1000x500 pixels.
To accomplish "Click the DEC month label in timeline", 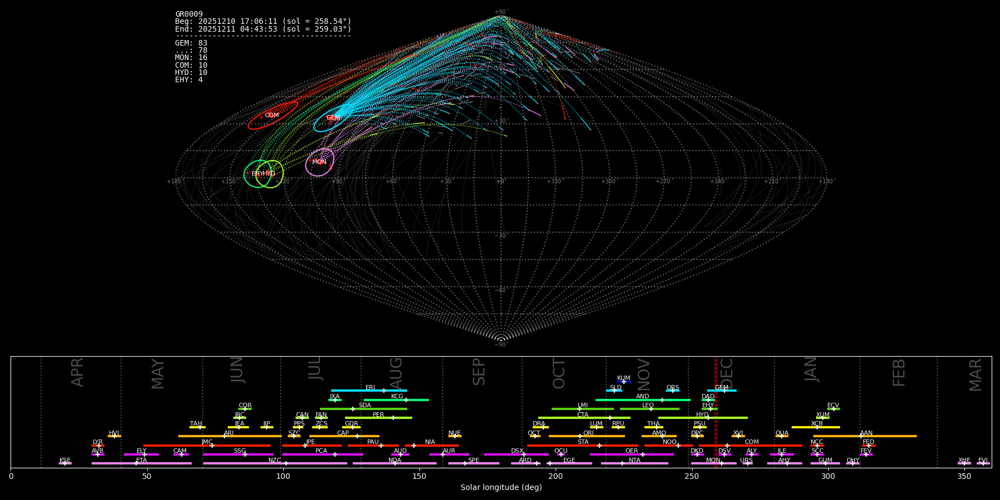I will point(727,373).
